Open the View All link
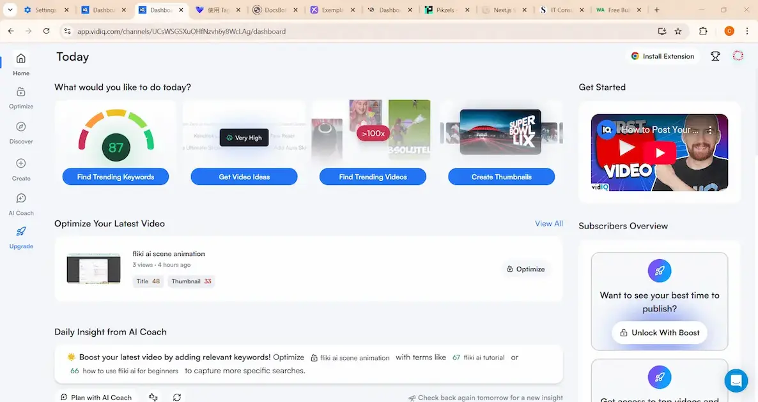 [548, 223]
